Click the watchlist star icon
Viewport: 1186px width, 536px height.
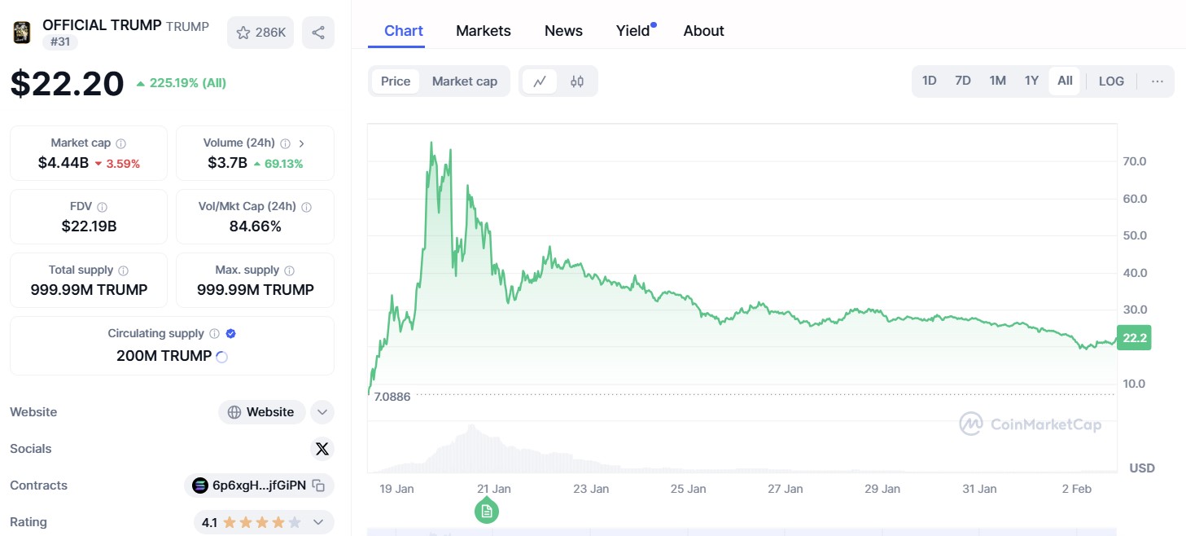point(242,32)
